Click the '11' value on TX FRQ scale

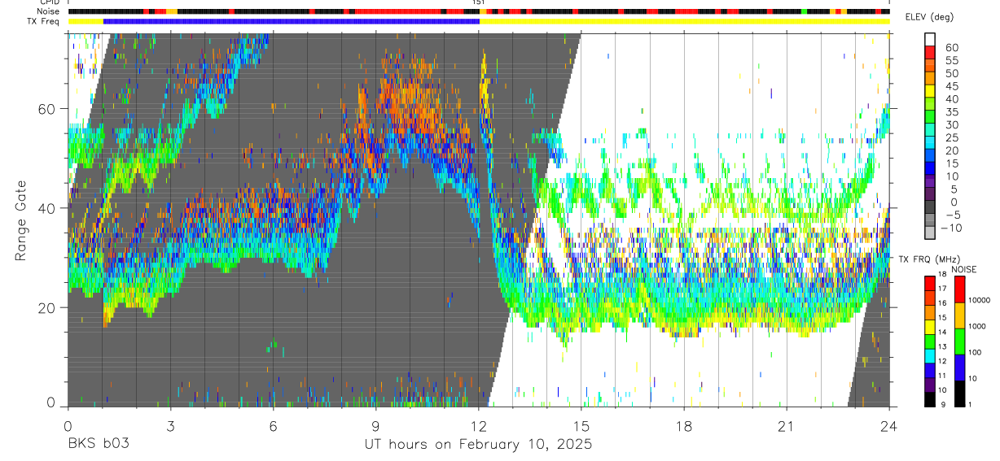coord(943,376)
